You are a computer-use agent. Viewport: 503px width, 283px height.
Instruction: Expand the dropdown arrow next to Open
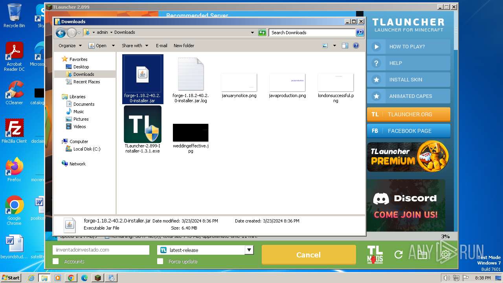[x=113, y=46]
